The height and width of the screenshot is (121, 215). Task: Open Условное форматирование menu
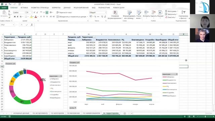pyautogui.click(x=115, y=15)
